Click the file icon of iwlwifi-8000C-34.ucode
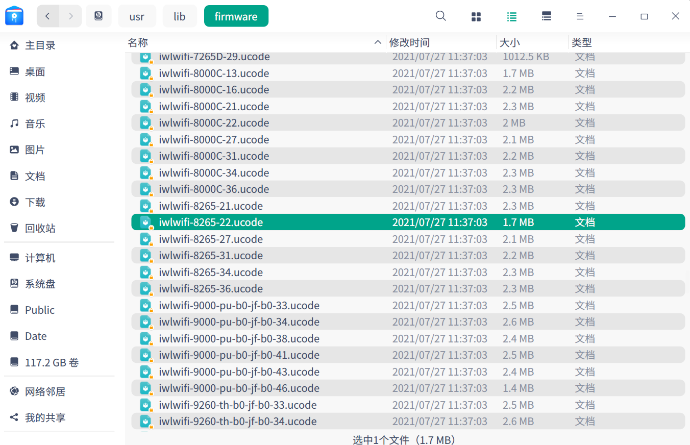Image resolution: width=690 pixels, height=445 pixels. tap(146, 173)
